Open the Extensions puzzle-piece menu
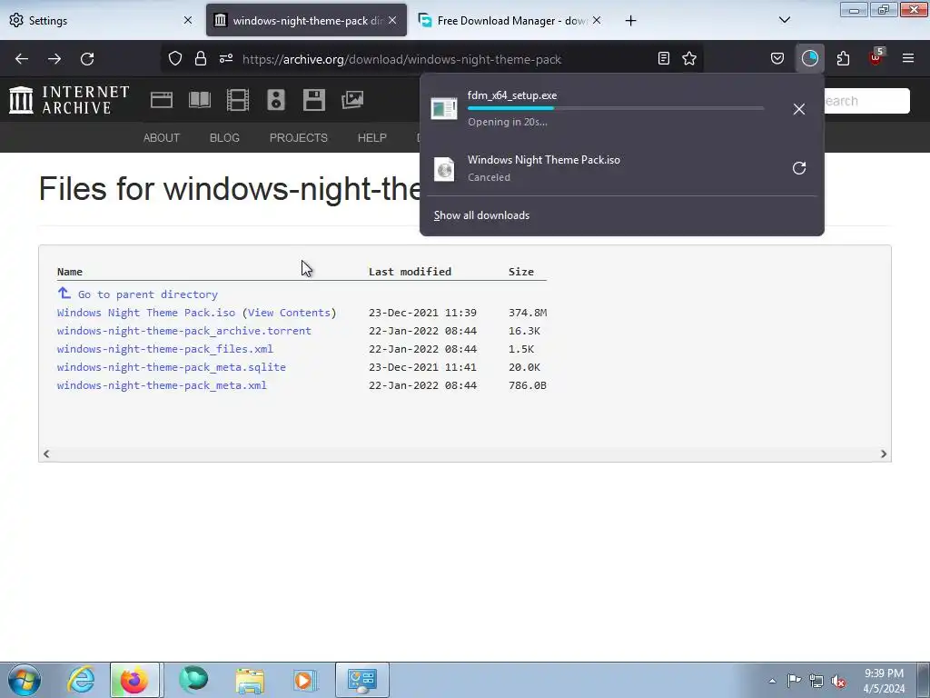This screenshot has height=698, width=930. click(x=843, y=59)
